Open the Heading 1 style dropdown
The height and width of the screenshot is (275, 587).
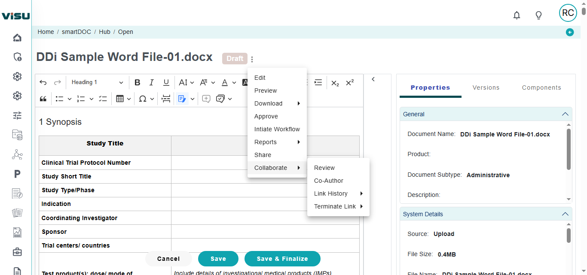(97, 82)
